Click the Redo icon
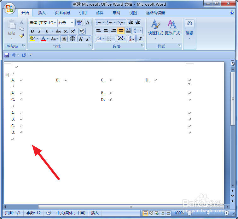The image size is (238, 219). tap(24, 55)
